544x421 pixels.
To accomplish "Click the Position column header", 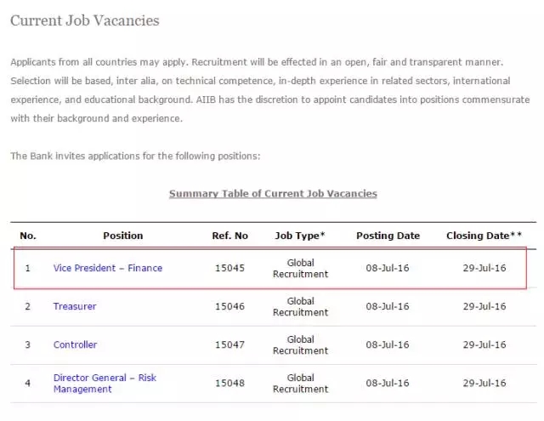I will 122,236.
